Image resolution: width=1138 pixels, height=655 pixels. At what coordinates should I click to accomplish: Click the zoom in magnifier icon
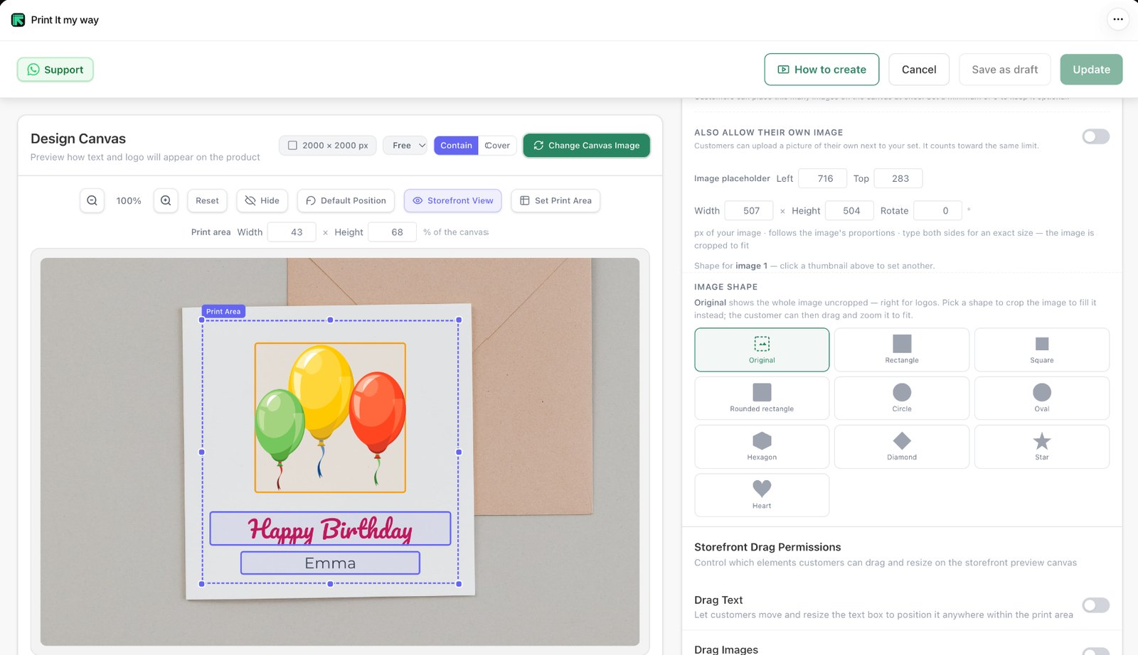[x=166, y=200]
